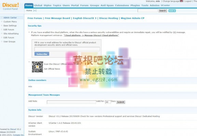Click the Management Team Messages heading
This screenshot has width=197, height=136.
[44, 95]
